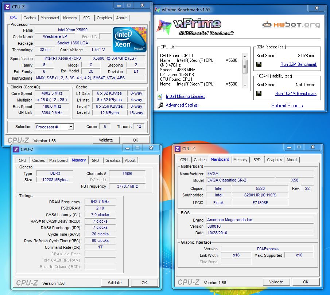This screenshot has width=330, height=295.
Task: Click the QPI Link value 3394.0 MHz
Action: (52, 113)
